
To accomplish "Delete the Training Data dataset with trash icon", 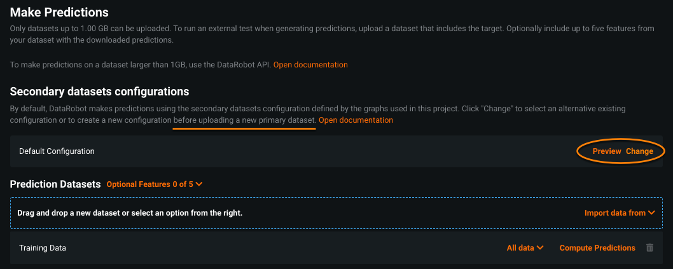I will coord(649,248).
